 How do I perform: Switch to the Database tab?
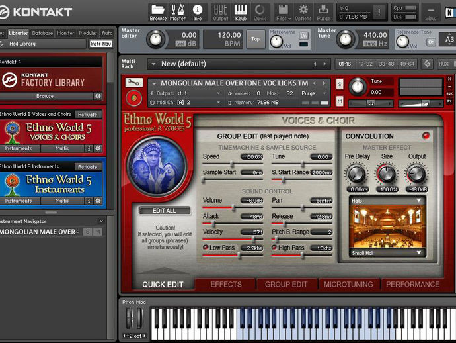point(42,33)
